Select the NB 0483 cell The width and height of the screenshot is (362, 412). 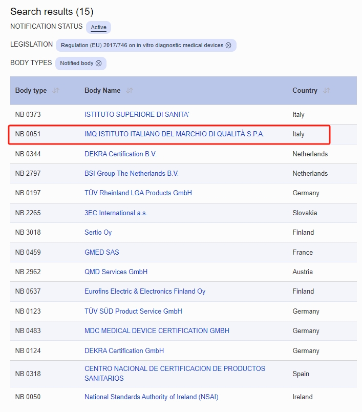tap(28, 331)
